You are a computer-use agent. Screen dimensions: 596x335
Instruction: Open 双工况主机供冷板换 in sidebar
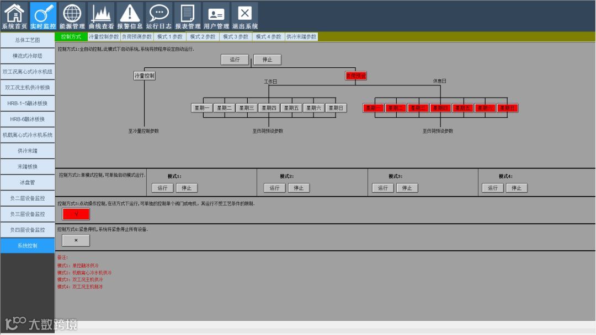coord(28,88)
